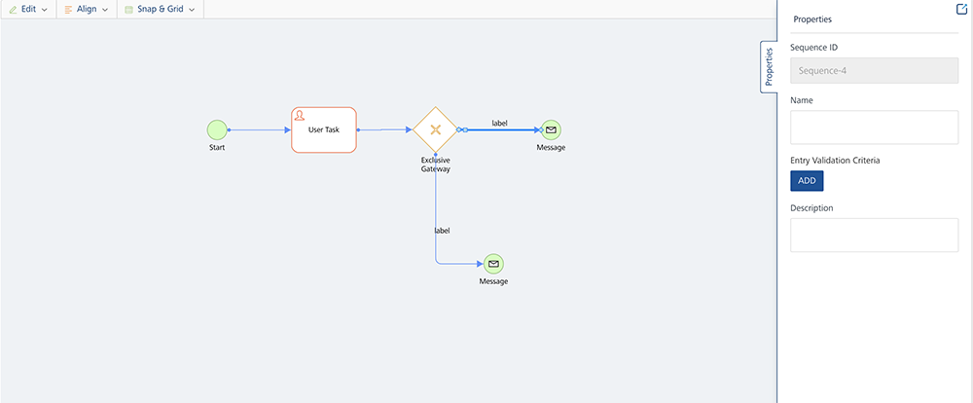Select the Start event circle
Viewport: 973px width, 403px height.
pyautogui.click(x=217, y=129)
